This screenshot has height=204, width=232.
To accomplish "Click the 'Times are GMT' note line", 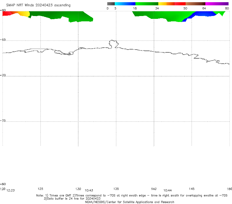I will coord(132,196).
